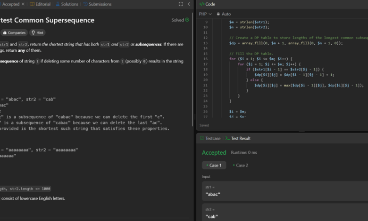Select Case 2 result

[x=241, y=165]
